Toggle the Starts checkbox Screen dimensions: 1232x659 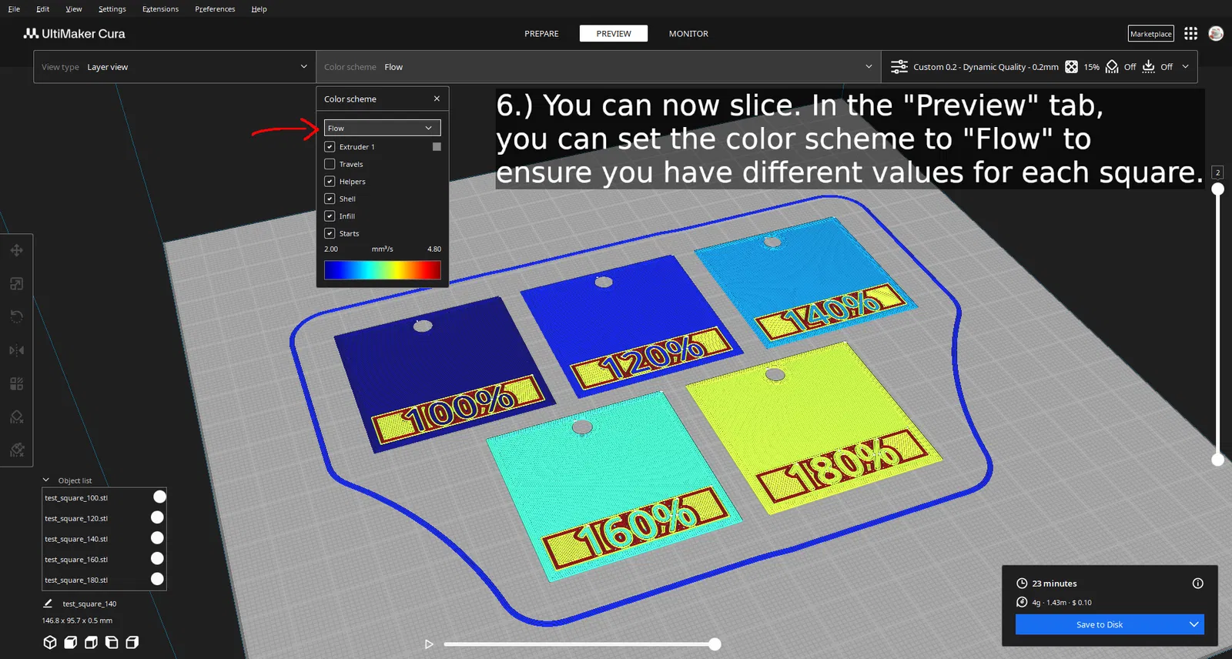point(330,233)
